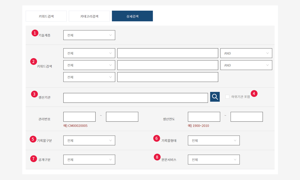The height and width of the screenshot is (180, 300).
Task: Click red marker number 6 near 기록물형태
Action: (156, 138)
